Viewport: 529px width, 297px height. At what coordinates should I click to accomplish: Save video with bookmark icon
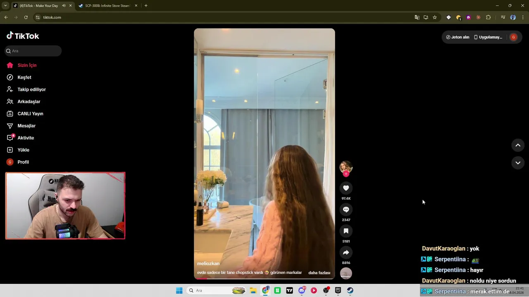[346, 231]
